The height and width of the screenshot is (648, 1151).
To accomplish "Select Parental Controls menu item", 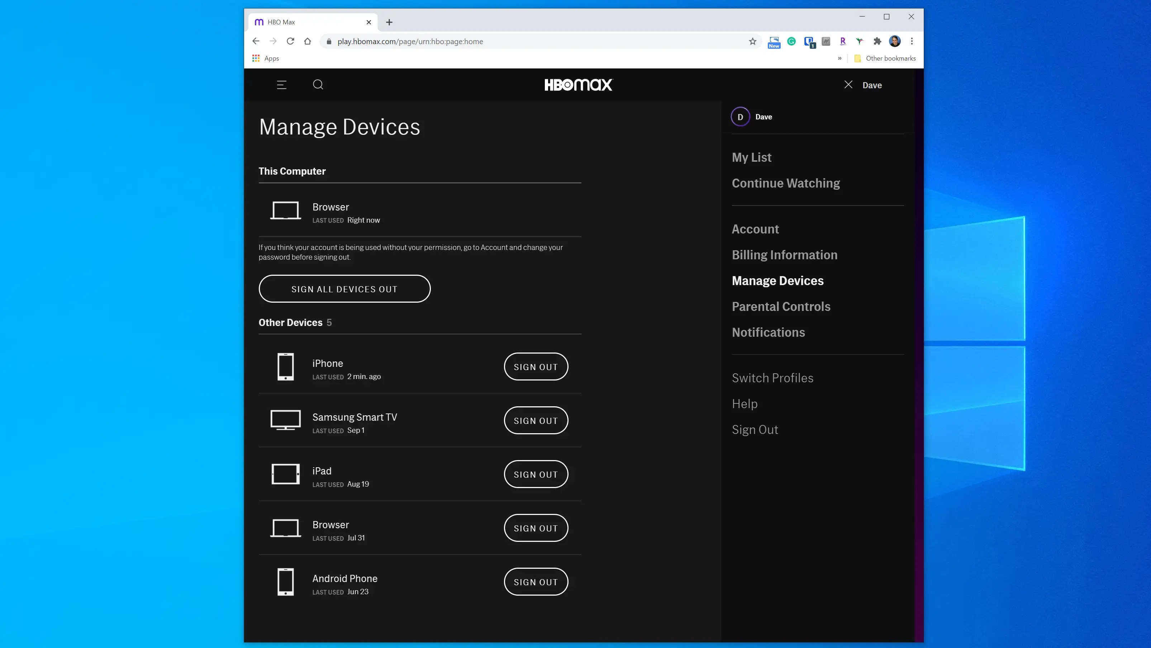I will (x=781, y=307).
